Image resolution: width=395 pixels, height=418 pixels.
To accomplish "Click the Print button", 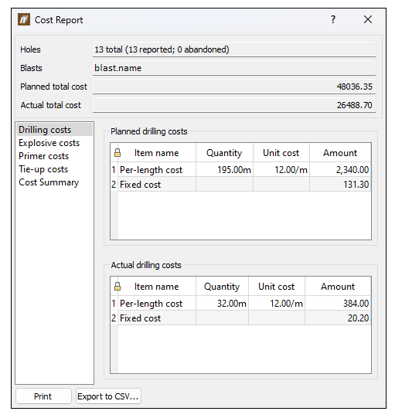I will tap(43, 396).
